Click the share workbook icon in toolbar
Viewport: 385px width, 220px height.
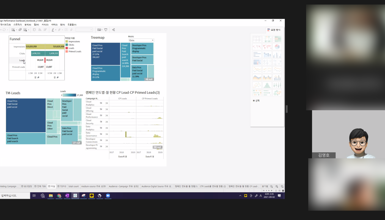[x=114, y=30]
